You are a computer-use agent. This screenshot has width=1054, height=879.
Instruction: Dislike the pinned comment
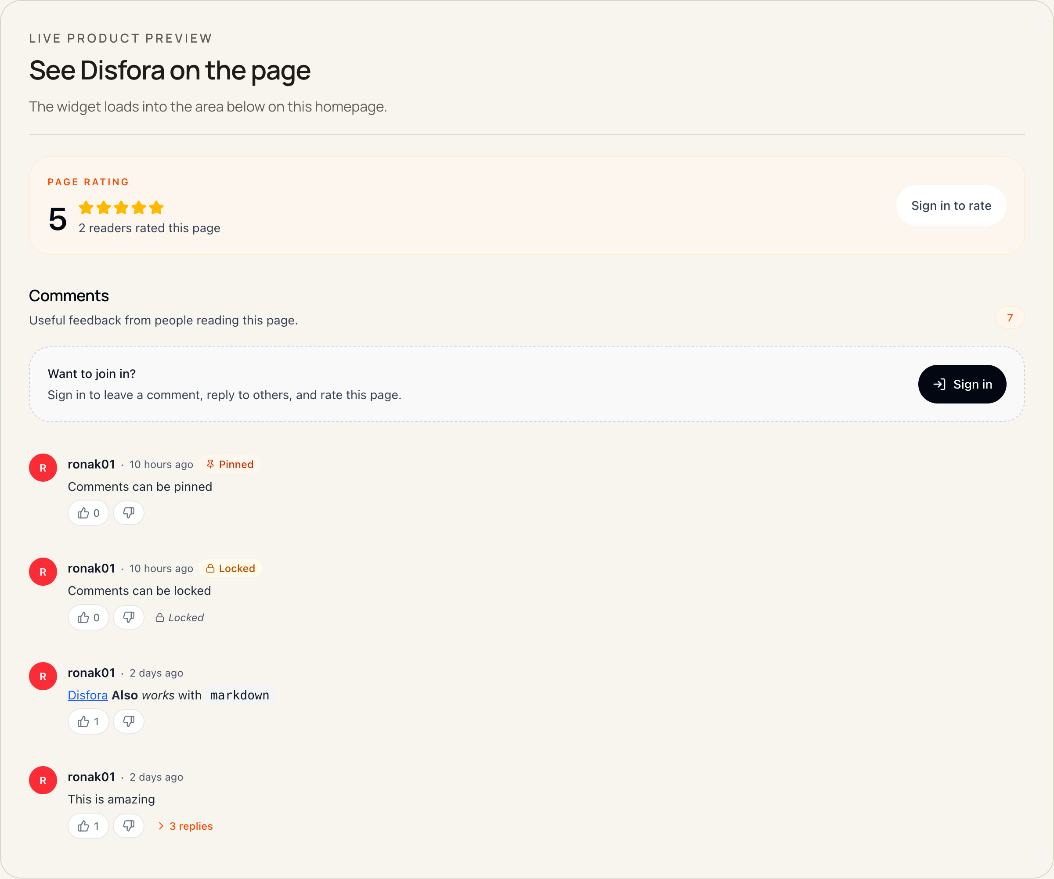(x=129, y=513)
